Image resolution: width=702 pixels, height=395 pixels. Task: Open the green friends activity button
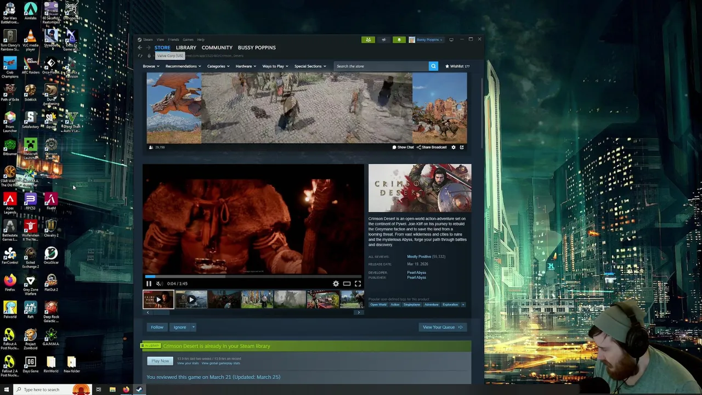(x=368, y=39)
